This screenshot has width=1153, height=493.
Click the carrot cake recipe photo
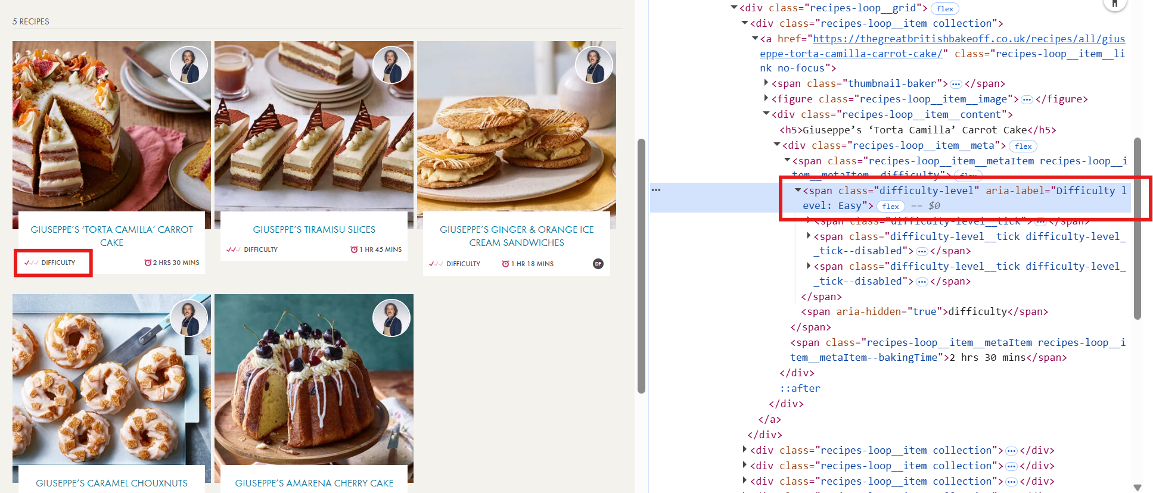click(x=111, y=135)
